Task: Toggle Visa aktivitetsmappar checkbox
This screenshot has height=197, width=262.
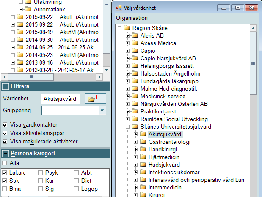Action: pyautogui.click(x=5, y=133)
